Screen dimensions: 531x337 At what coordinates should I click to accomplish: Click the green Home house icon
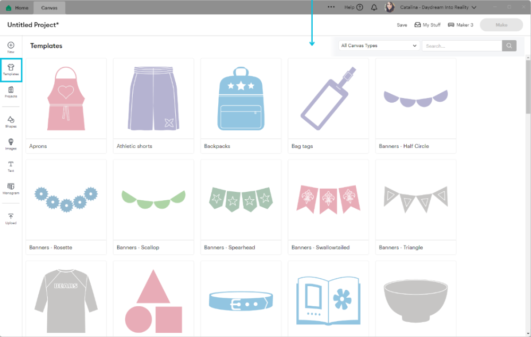9,7
